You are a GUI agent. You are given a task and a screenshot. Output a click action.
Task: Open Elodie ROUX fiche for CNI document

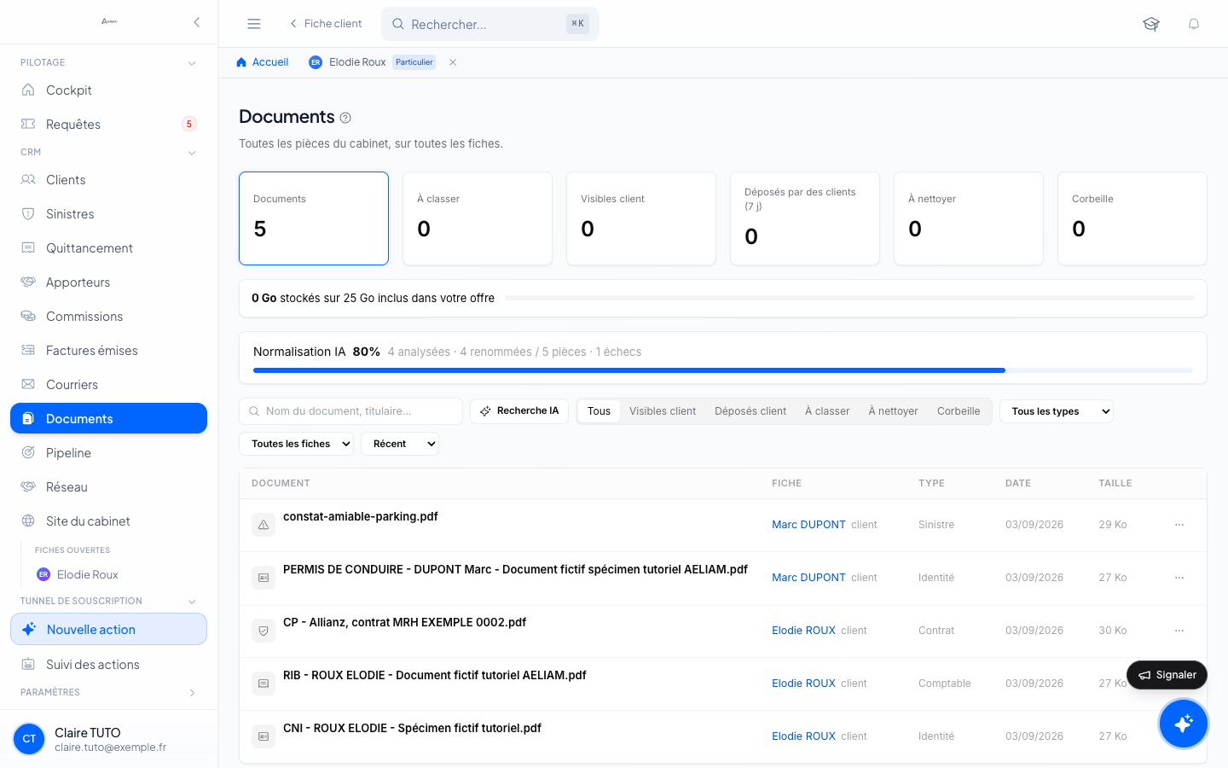tap(803, 736)
